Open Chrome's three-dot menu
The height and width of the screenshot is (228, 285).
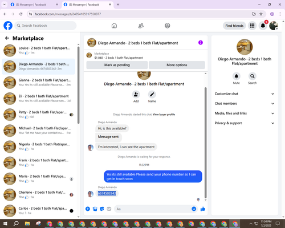280,14
